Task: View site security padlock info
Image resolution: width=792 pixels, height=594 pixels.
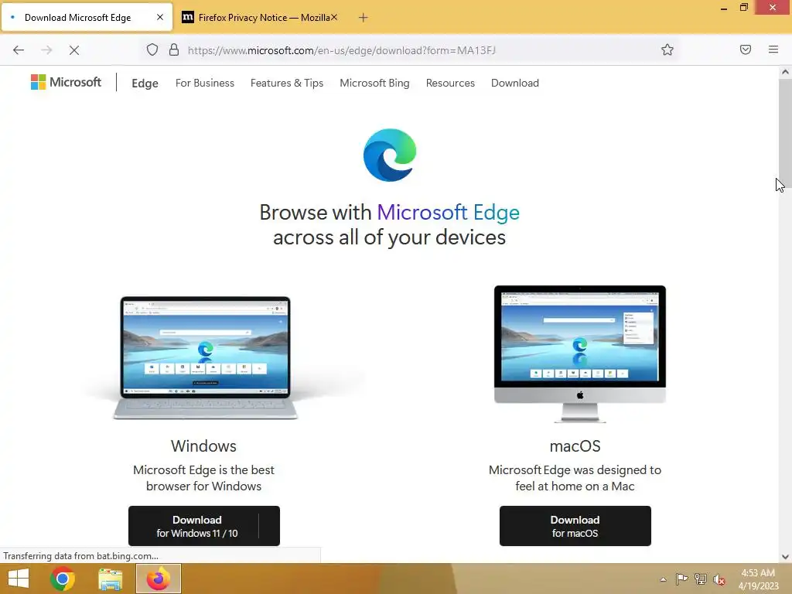Action: click(174, 49)
